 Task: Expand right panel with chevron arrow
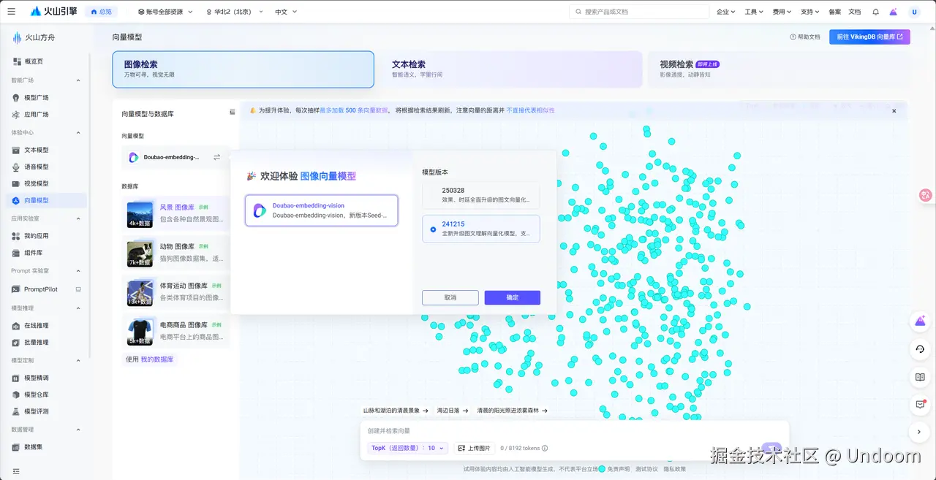[x=920, y=433]
